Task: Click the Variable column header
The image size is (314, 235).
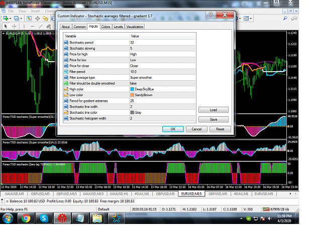Action: coord(96,36)
